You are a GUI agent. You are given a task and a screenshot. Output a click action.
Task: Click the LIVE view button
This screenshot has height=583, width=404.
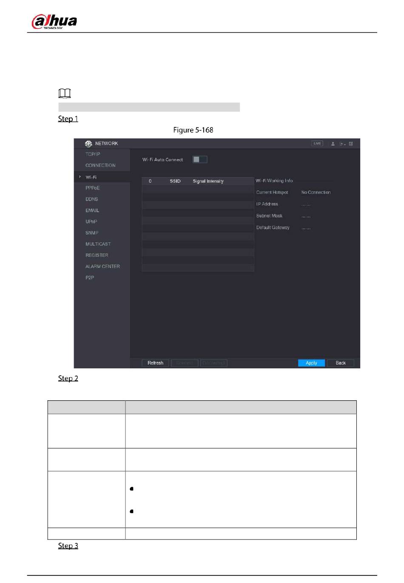click(317, 144)
